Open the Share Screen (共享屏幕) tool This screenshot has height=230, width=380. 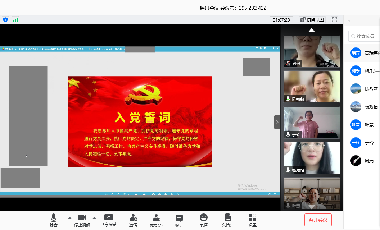coord(108,220)
